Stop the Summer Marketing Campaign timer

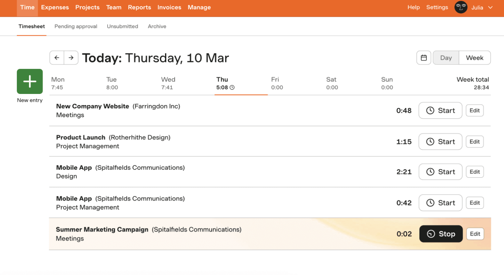point(441,234)
